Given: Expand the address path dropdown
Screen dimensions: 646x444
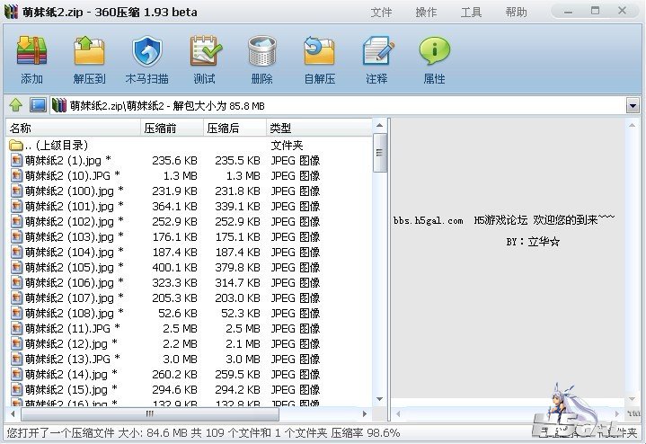Looking at the screenshot, I should pyautogui.click(x=632, y=106).
